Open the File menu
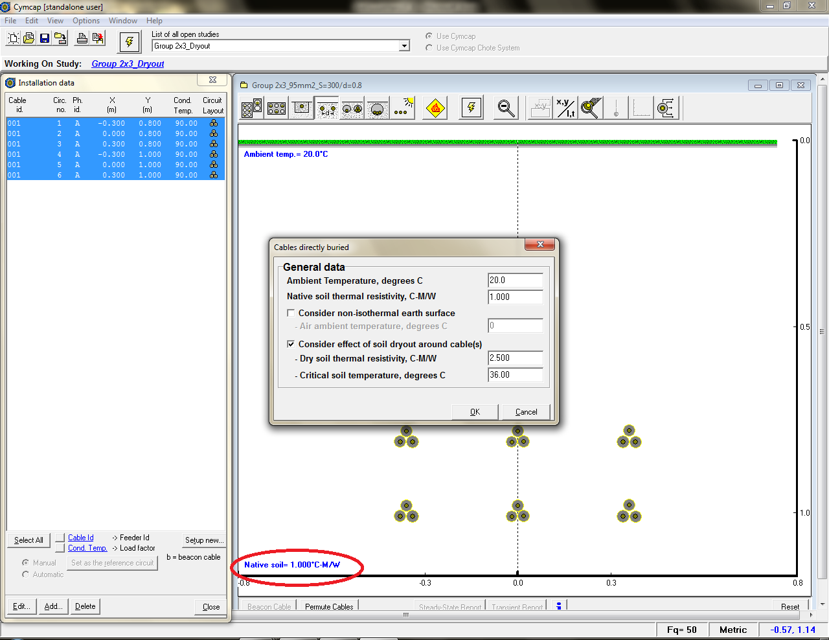 pos(10,21)
